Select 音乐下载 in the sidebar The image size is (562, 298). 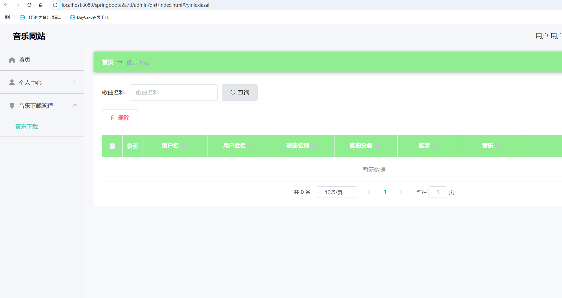[x=26, y=126]
